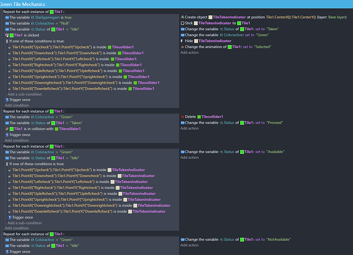Viewport: 353px width, 255px height.
Task: Click the Tile1.CenterX();Tile1.CenterY() position parameter
Action: point(291,17)
